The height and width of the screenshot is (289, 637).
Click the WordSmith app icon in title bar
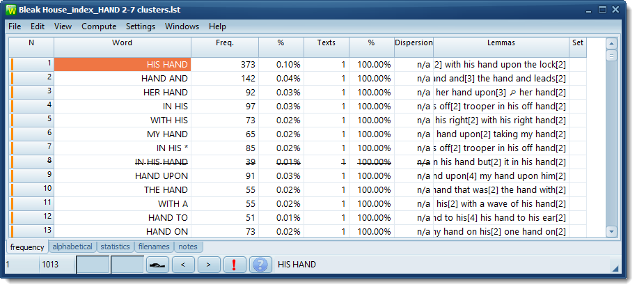click(x=11, y=10)
